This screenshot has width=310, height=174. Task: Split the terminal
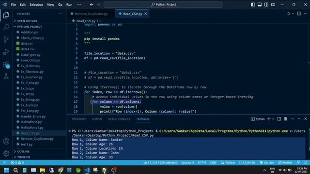pos(279,119)
